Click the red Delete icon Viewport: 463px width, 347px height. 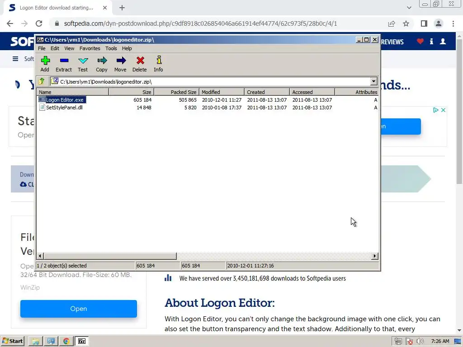point(140,64)
